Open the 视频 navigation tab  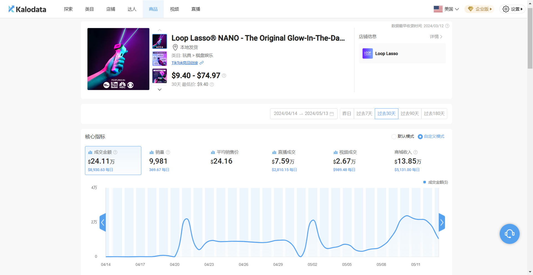click(x=174, y=9)
